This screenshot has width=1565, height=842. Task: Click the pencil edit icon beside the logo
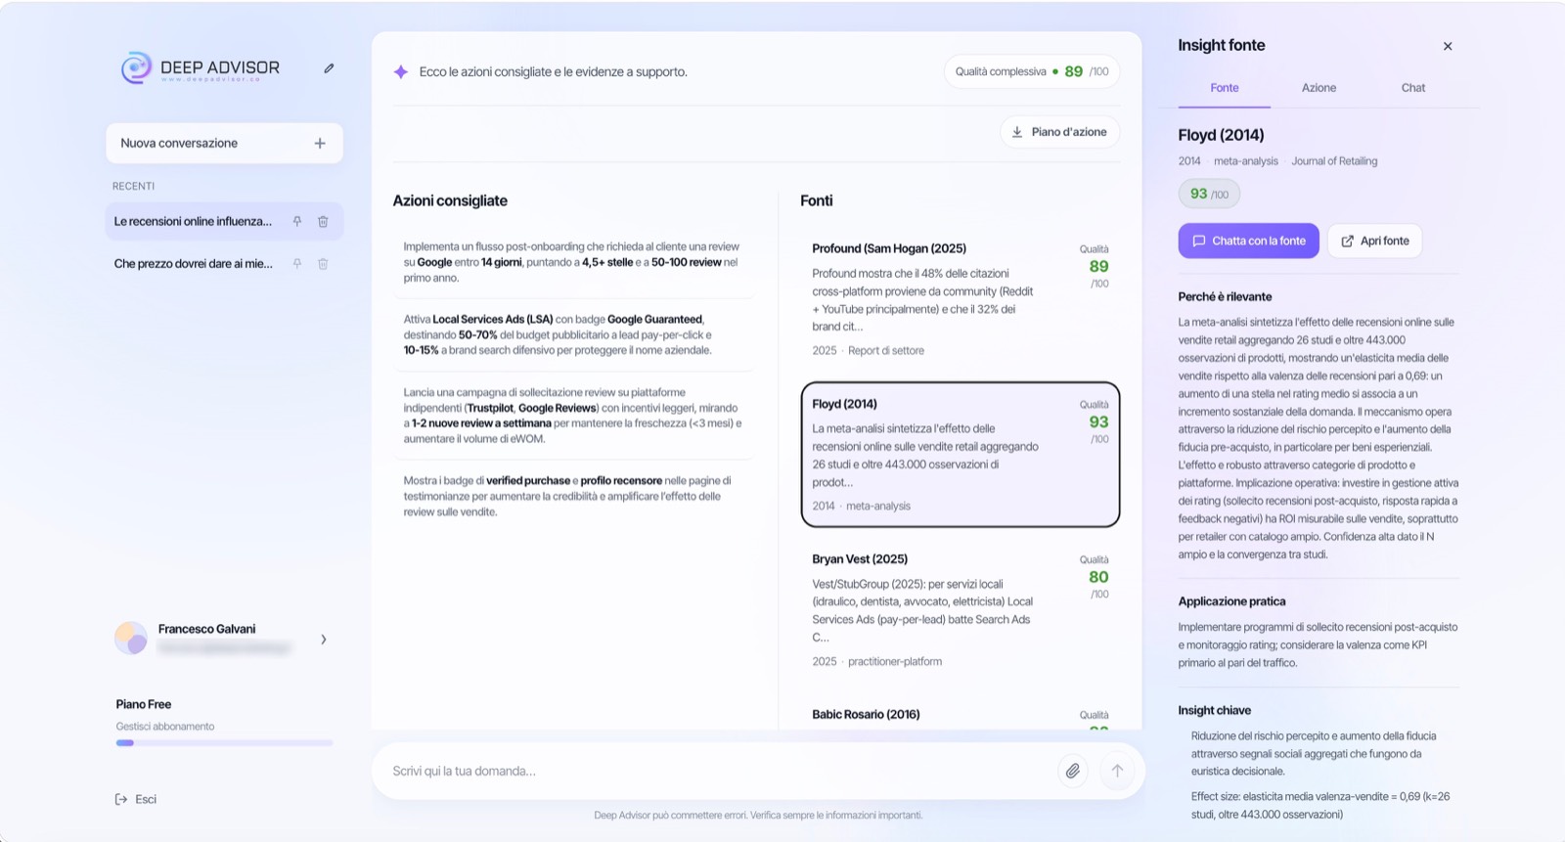(x=329, y=68)
